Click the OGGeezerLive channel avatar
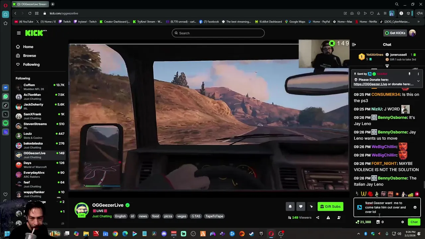The height and width of the screenshot is (239, 425). click(81, 210)
